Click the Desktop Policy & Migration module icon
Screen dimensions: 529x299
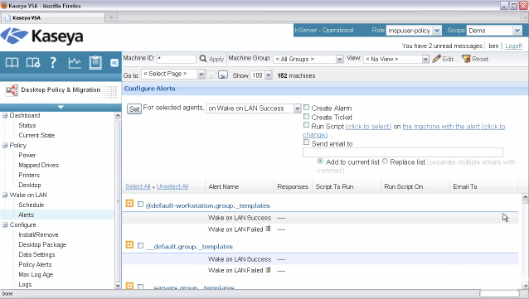click(12, 90)
